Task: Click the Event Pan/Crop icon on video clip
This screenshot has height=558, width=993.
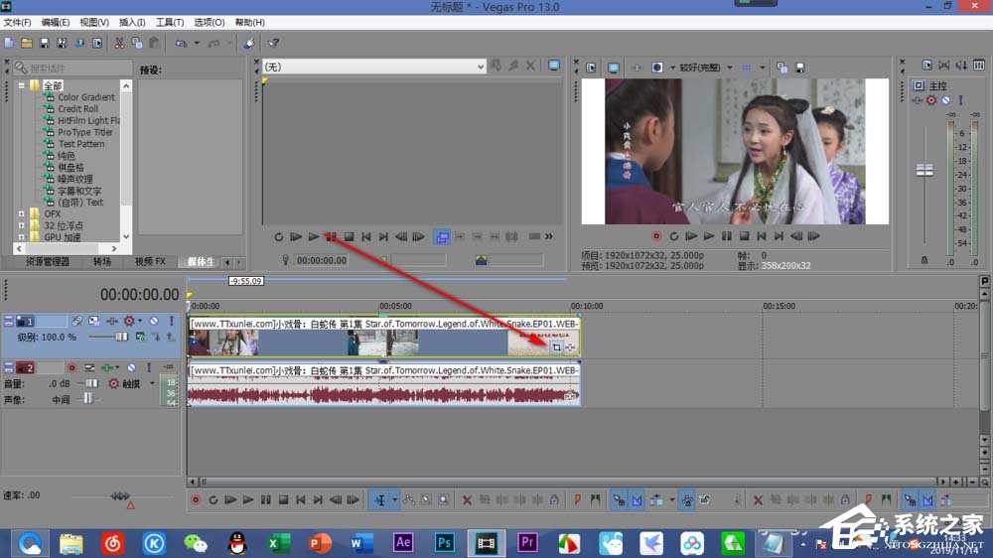Action: coord(556,347)
